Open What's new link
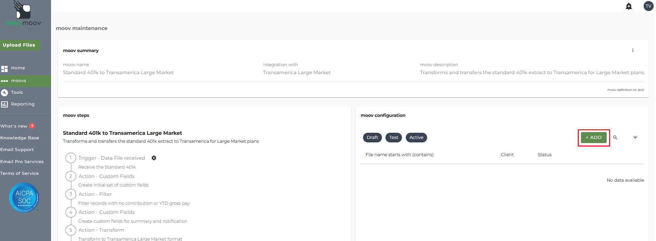This screenshot has height=241, width=656. (14, 126)
